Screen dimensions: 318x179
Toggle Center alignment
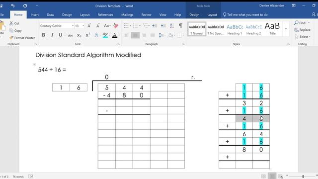point(135,35)
